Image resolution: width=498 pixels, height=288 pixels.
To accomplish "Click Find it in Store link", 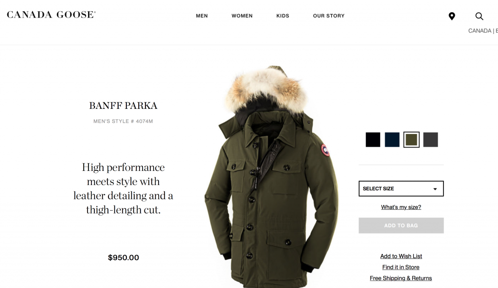I will point(401,267).
